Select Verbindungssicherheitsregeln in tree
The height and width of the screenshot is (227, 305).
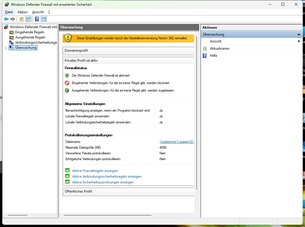(36, 42)
